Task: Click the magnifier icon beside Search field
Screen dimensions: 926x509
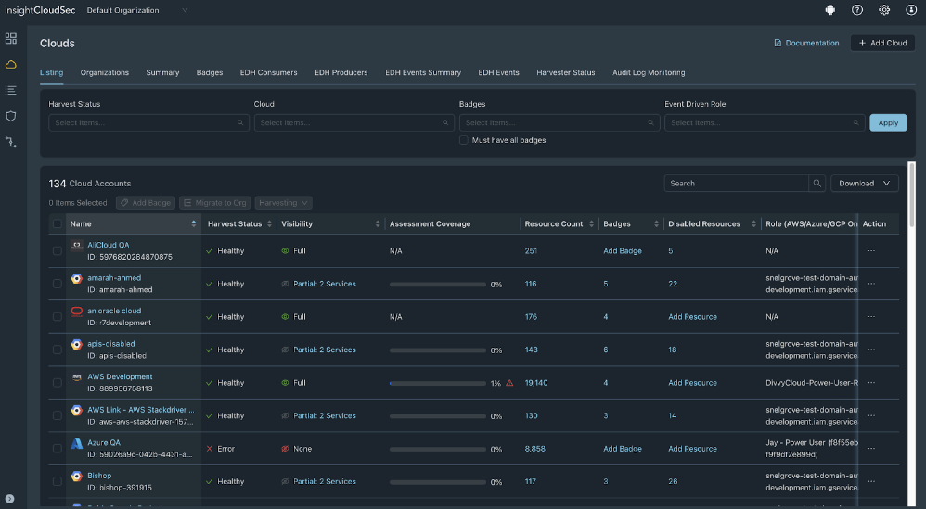Action: [817, 184]
